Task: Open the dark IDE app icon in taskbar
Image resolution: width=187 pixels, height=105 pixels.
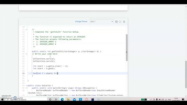Action: [x=93, y=99]
